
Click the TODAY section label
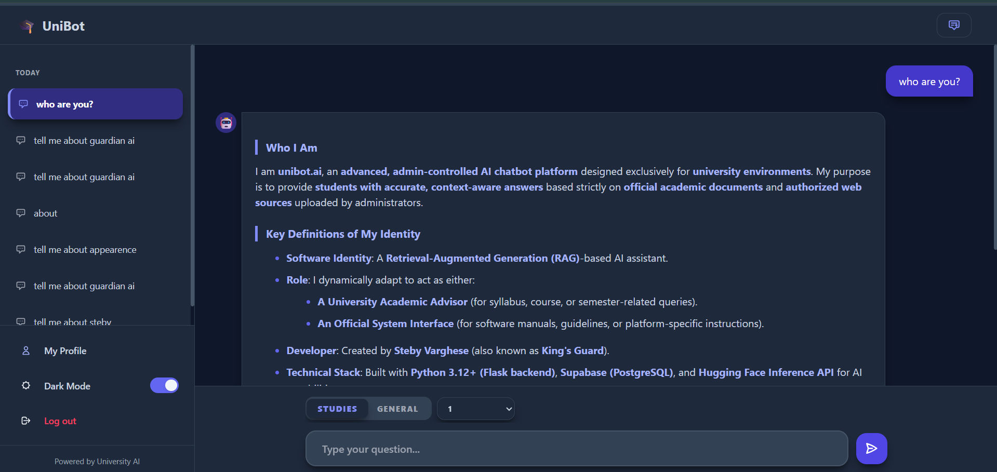pos(28,73)
